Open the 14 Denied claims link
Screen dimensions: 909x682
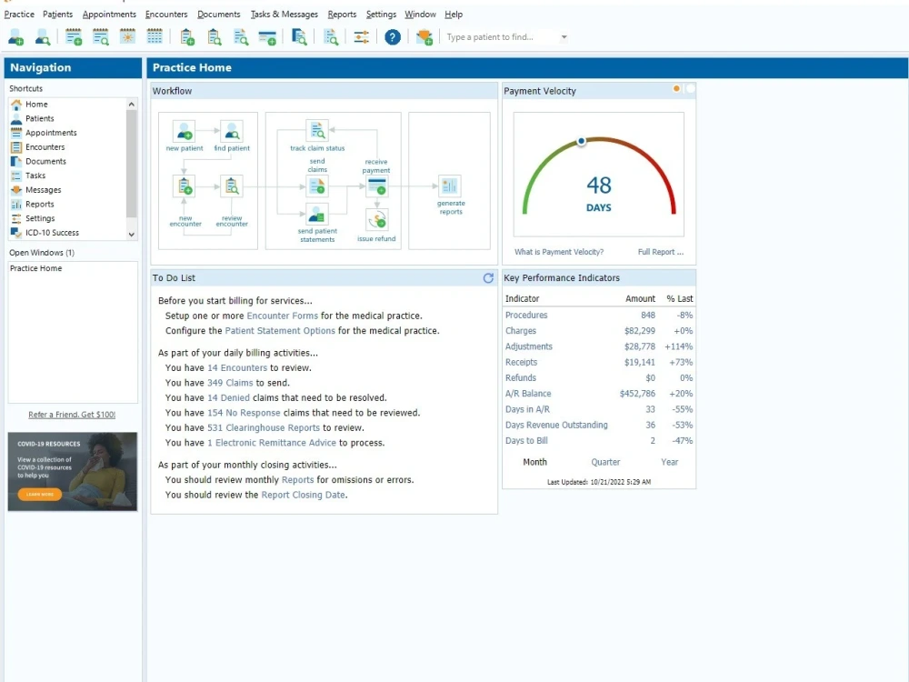pyautogui.click(x=228, y=398)
